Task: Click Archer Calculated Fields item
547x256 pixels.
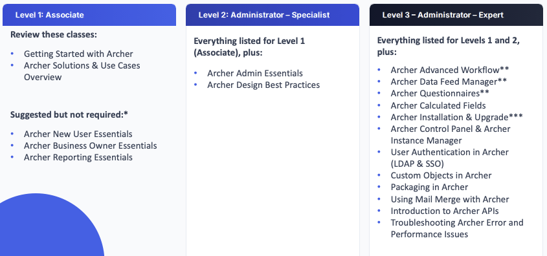Action: pyautogui.click(x=438, y=105)
